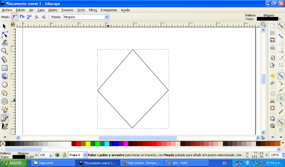Image resolution: width=285 pixels, height=167 pixels.
Task: Select the Measure ruler tool
Action: 4,60
